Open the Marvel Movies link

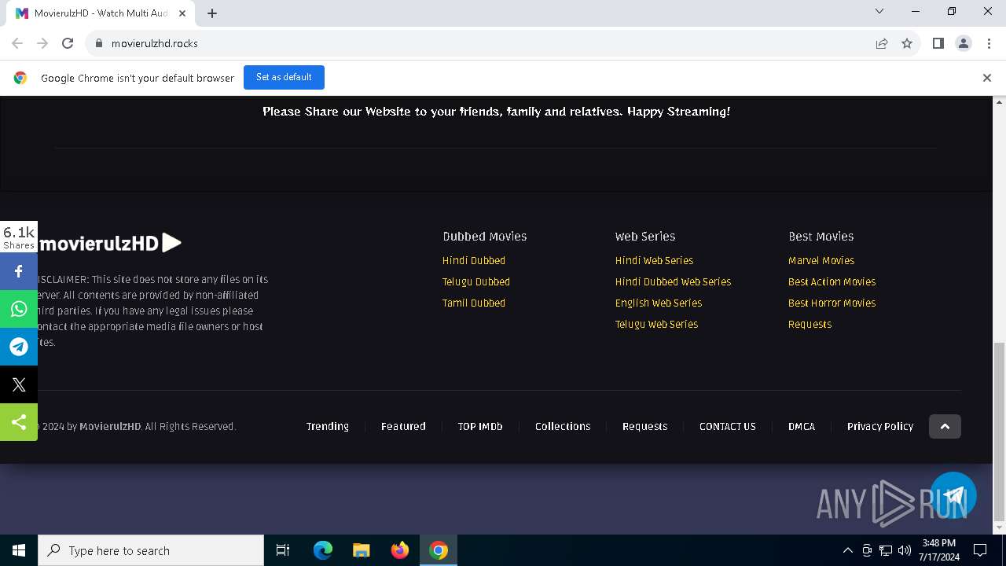(821, 260)
